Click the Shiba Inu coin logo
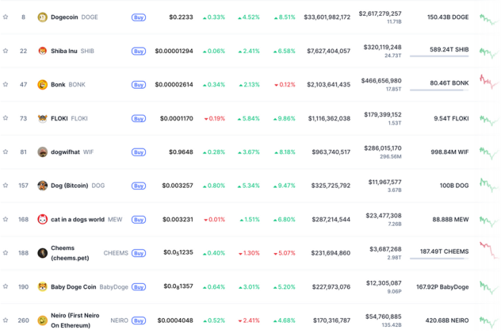The width and height of the screenshot is (501, 334). click(x=43, y=51)
